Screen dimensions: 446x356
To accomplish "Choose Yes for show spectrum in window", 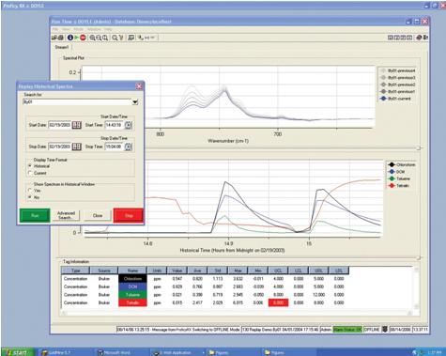I will tap(30, 191).
